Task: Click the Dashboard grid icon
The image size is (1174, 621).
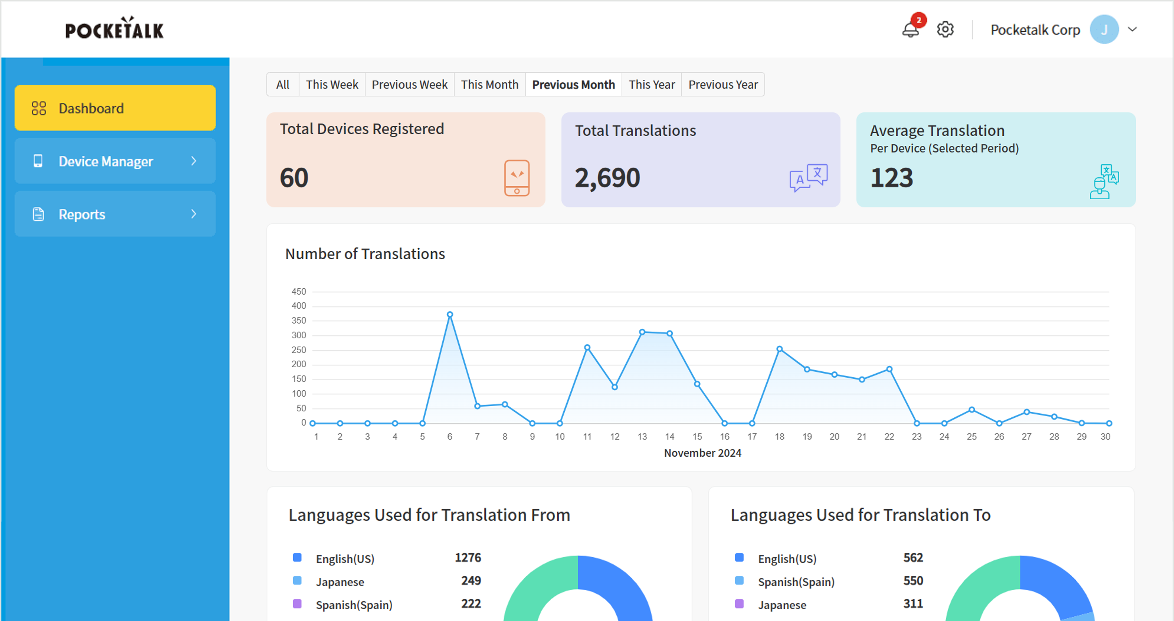Action: (x=39, y=108)
